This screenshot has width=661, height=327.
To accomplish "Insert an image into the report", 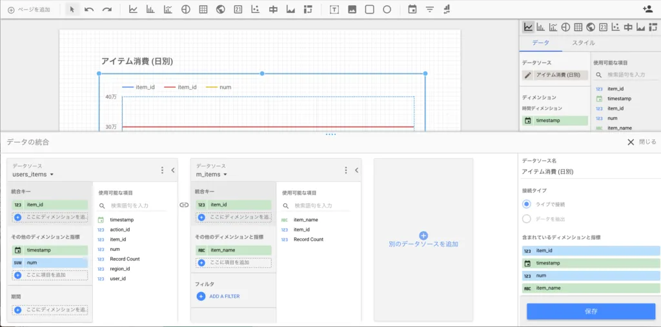I will [352, 9].
